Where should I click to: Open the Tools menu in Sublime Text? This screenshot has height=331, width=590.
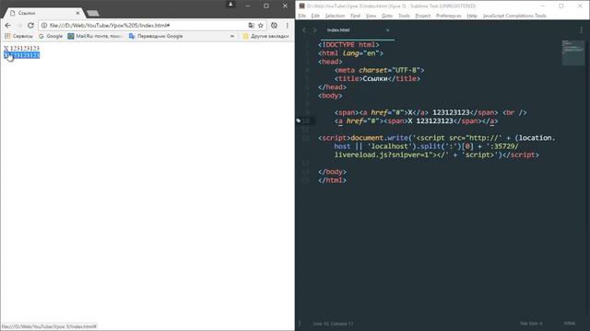pyautogui.click(x=404, y=16)
